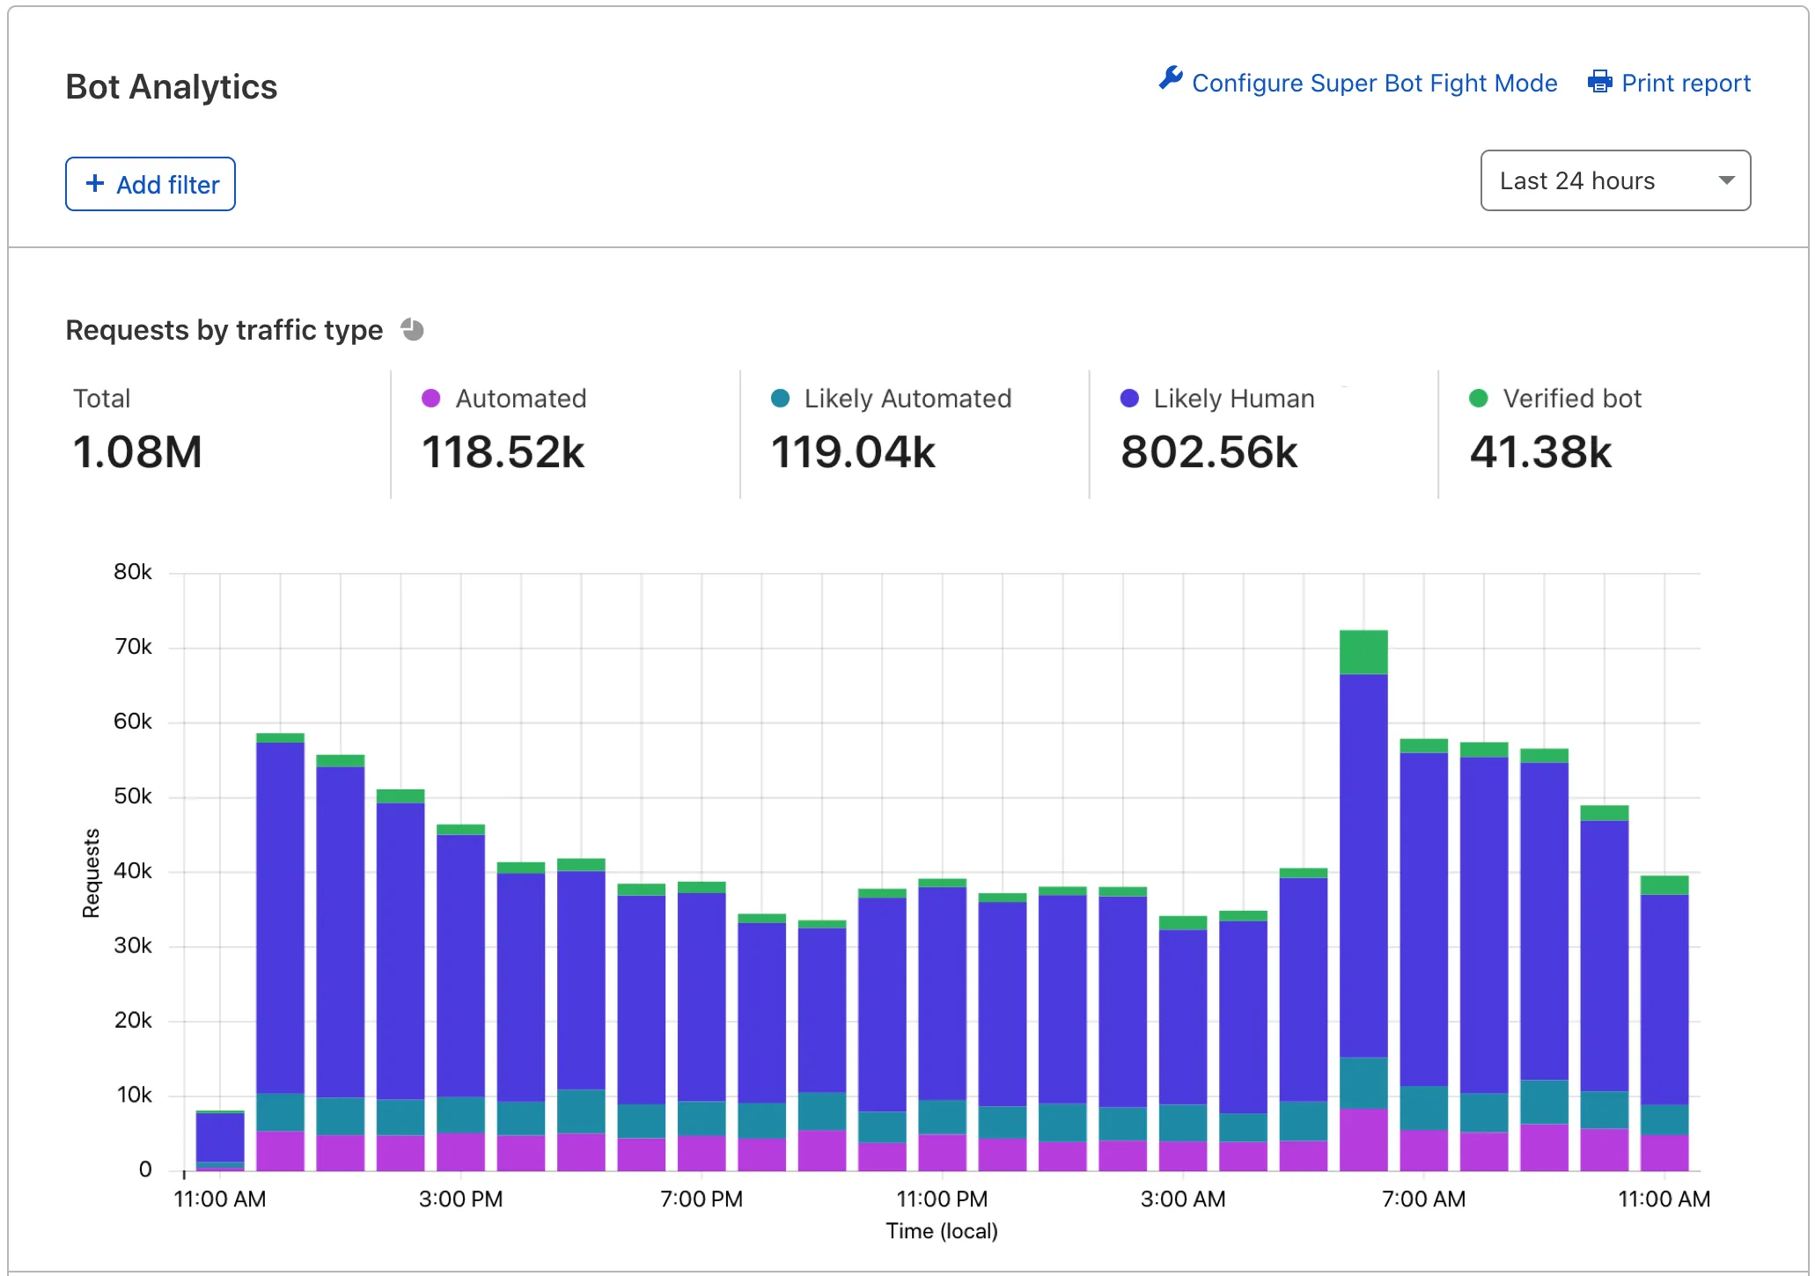
Task: Select the purple Likely Human legend dot
Action: point(1128,398)
